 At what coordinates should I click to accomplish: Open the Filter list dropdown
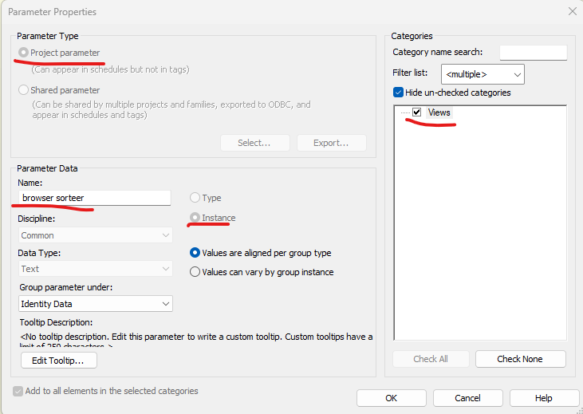click(483, 74)
